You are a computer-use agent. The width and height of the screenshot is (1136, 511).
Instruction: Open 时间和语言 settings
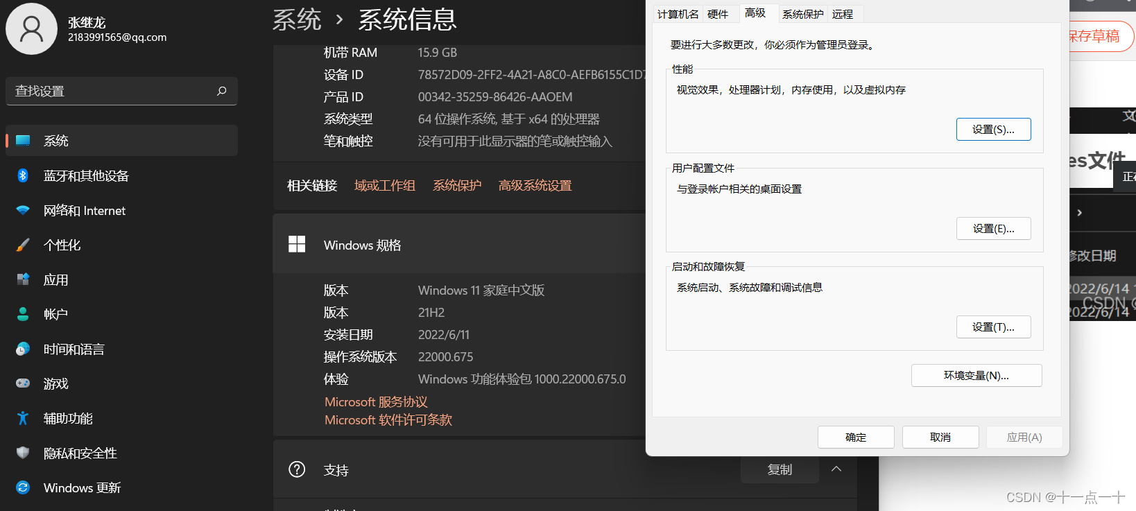click(121, 349)
